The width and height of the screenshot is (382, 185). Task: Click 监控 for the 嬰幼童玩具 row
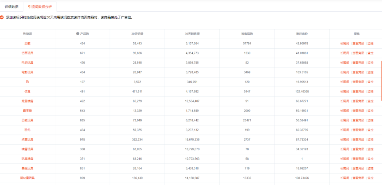(370, 178)
